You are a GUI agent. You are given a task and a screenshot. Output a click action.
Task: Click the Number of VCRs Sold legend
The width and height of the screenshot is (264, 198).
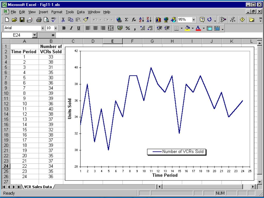[177, 152]
